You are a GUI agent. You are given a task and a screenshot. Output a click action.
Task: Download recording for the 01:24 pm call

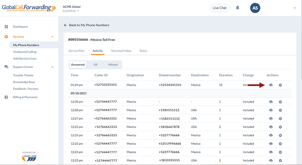271,85
